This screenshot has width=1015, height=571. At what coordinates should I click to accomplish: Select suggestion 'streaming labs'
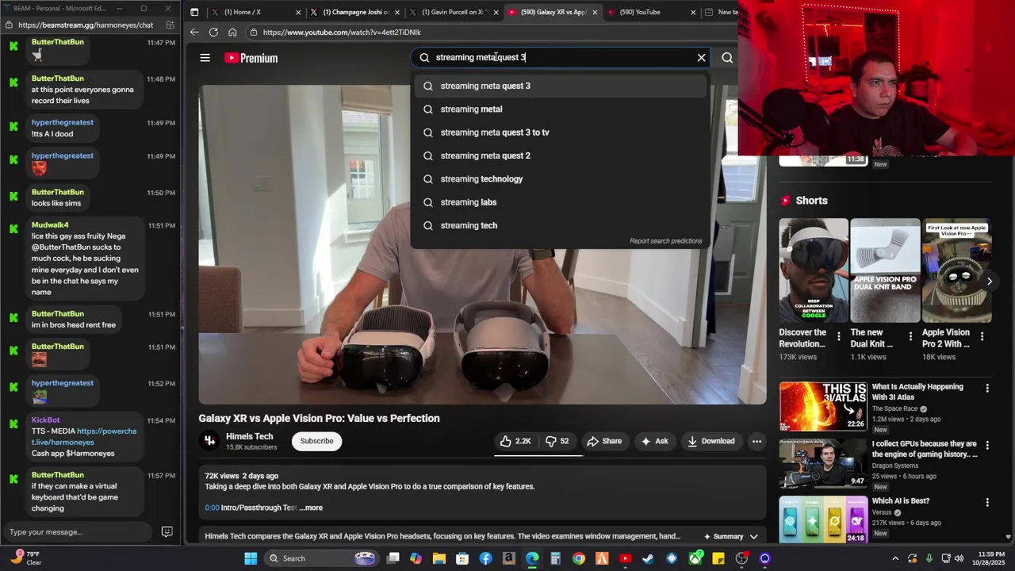(560, 202)
